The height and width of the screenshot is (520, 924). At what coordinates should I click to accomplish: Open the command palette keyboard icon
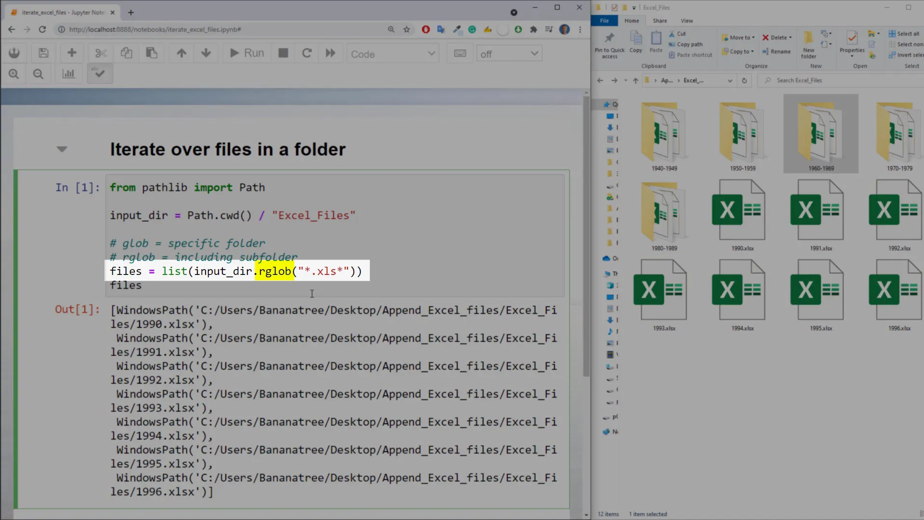click(460, 53)
